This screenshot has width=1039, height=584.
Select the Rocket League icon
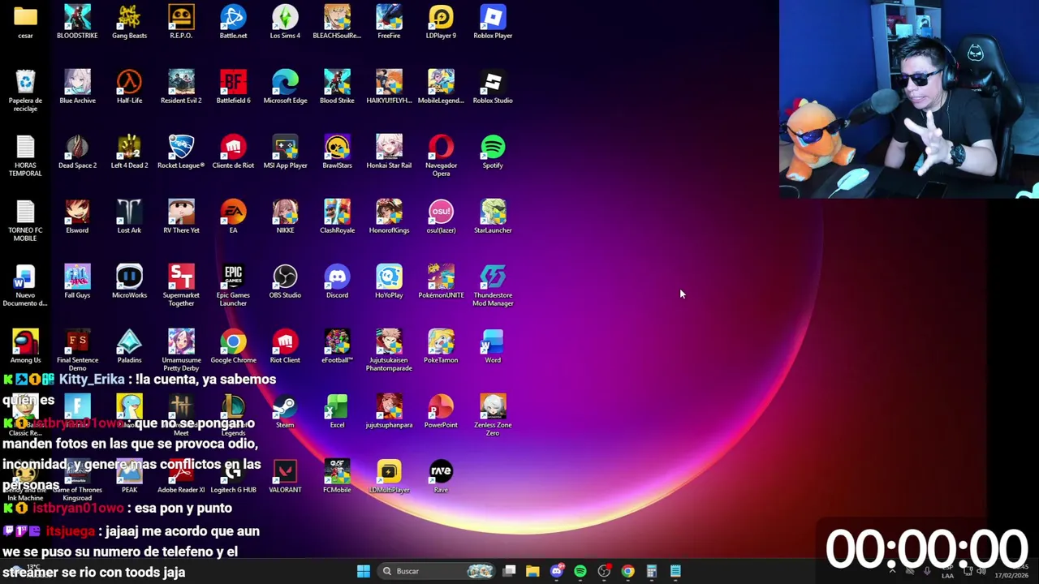point(181,152)
